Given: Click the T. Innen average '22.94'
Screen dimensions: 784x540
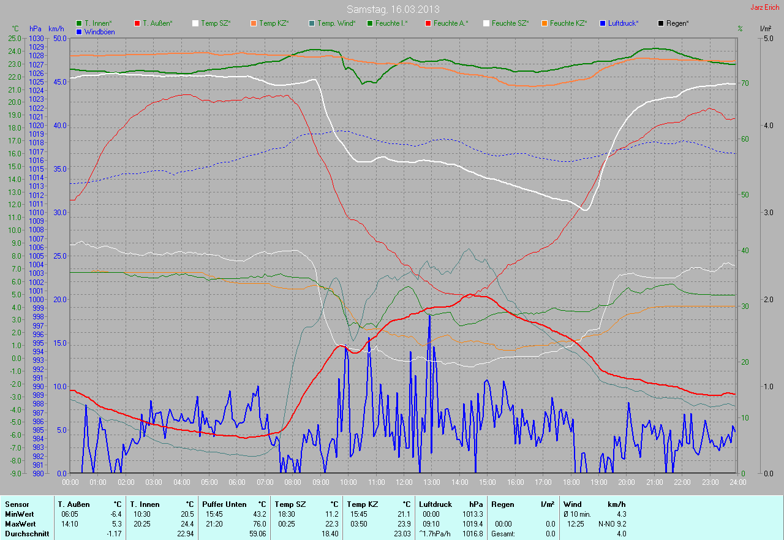Looking at the screenshot, I should 185,534.
